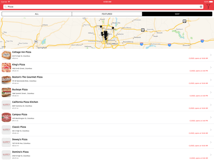Select the MAP tab

[x=177, y=14]
